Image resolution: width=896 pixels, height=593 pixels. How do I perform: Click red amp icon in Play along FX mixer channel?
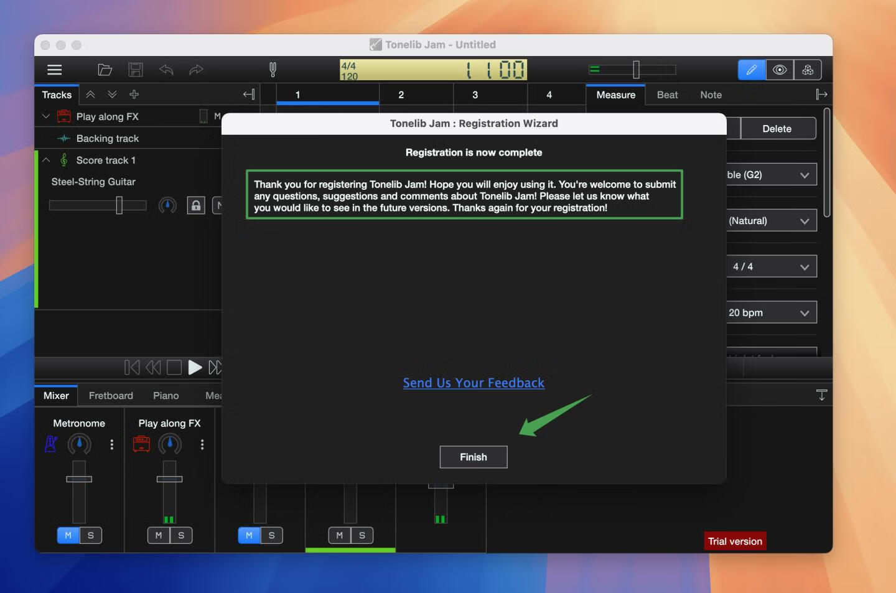[141, 444]
